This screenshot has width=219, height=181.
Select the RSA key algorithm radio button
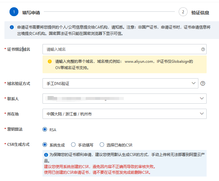[45, 130]
